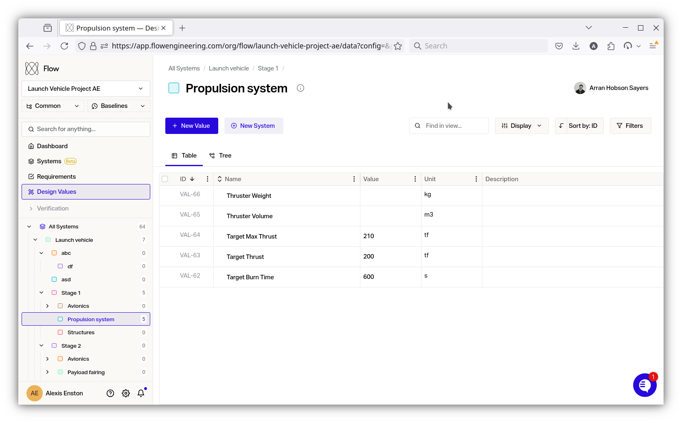Click the Name column sort arrows icon
Viewport: 682px width, 423px height.
[219, 179]
